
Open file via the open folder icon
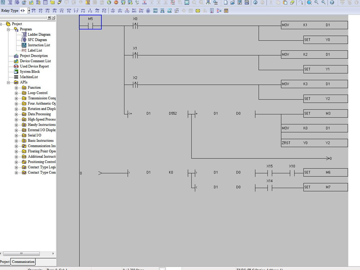(x=233, y=2)
